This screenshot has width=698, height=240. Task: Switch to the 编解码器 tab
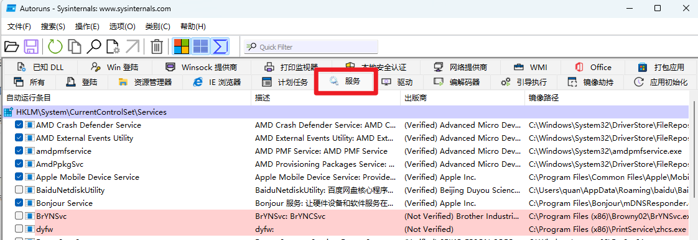click(457, 82)
